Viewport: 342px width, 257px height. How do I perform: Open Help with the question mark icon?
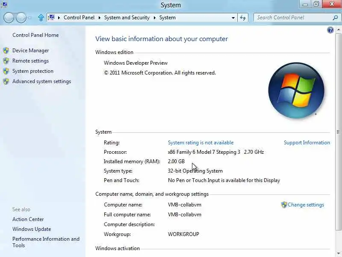330,30
